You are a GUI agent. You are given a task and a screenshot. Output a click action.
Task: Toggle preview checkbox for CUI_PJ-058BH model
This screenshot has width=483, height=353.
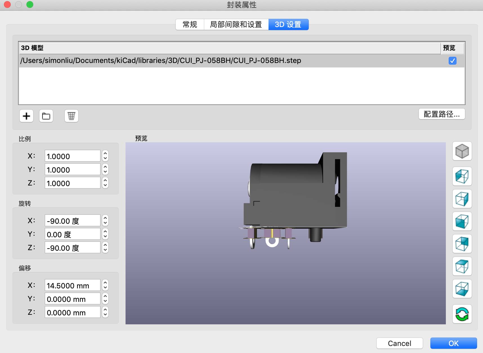452,61
